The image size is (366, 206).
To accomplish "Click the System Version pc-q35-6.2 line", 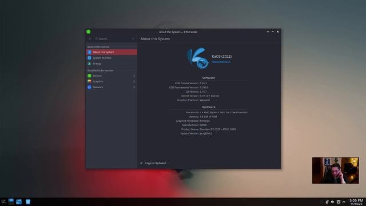I will click(x=196, y=133).
